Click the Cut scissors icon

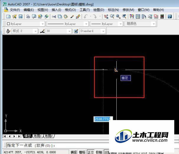coord(54,17)
